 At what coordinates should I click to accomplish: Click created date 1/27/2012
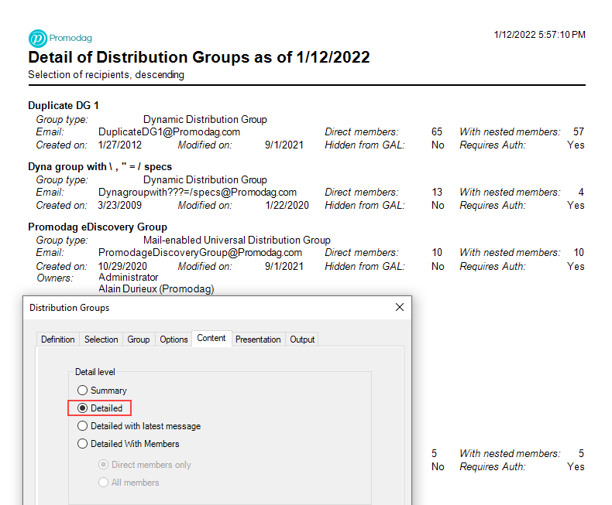120,145
